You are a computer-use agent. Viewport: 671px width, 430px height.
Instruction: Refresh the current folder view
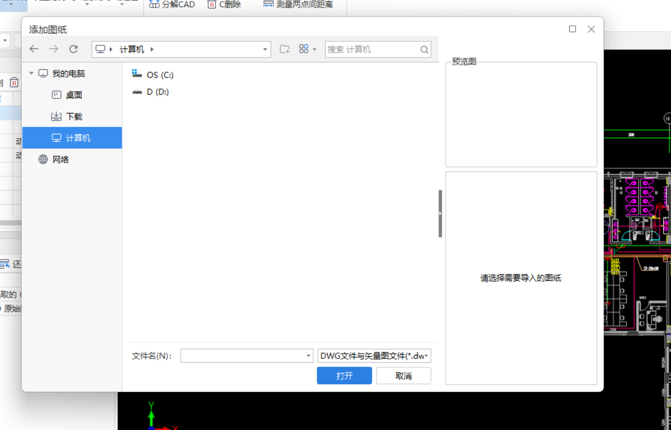[73, 49]
